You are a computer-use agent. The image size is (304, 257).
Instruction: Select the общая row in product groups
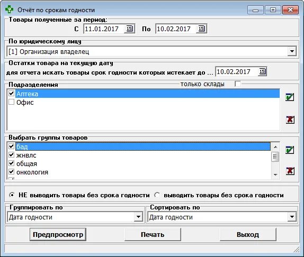coord(139,163)
